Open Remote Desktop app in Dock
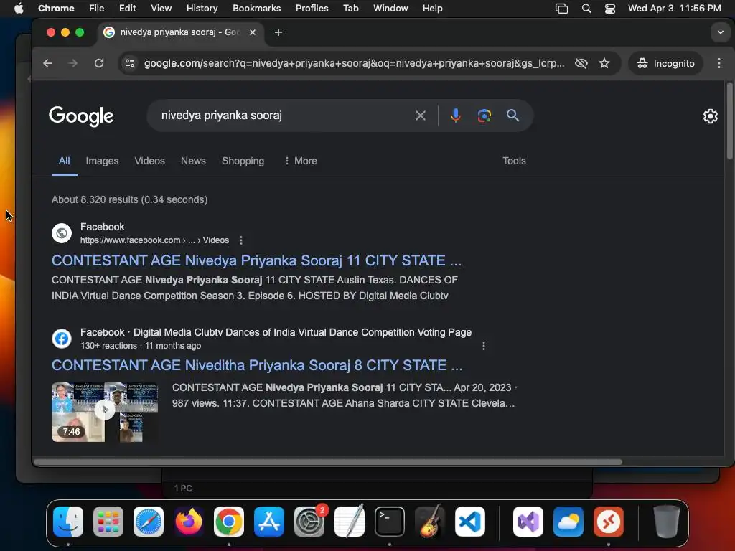 click(609, 522)
